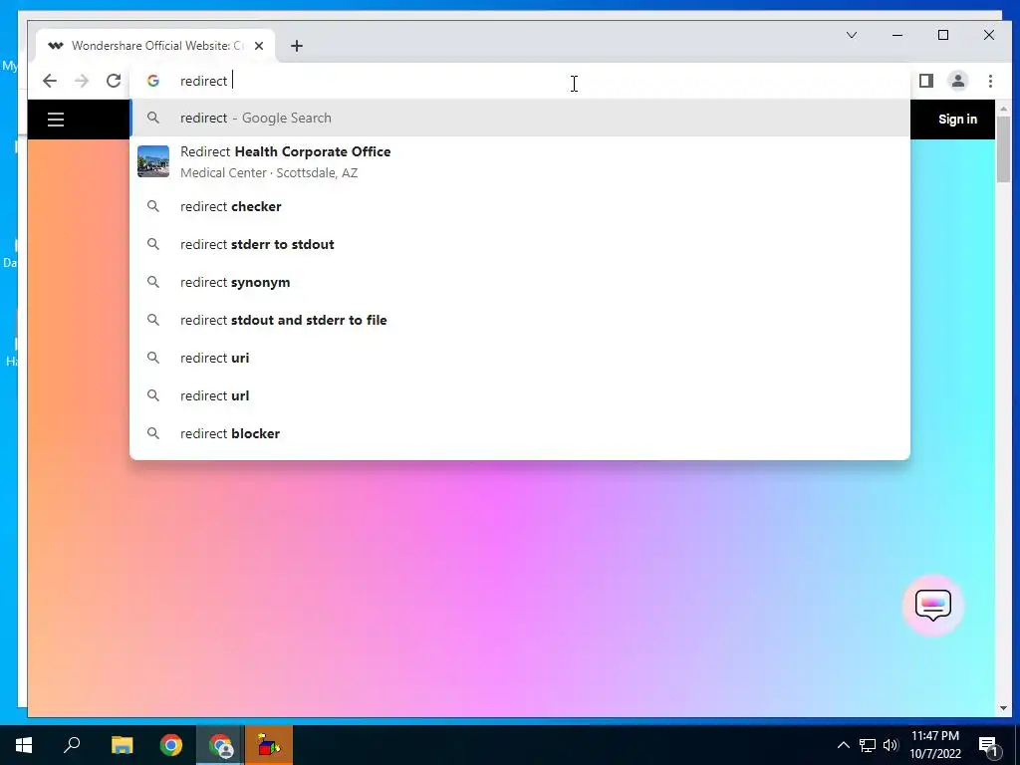
Task: Open the Chrome profile avatar
Action: tap(957, 81)
